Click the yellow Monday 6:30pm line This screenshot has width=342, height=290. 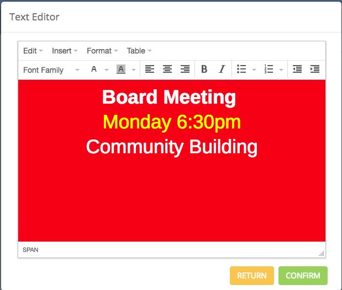coord(172,122)
